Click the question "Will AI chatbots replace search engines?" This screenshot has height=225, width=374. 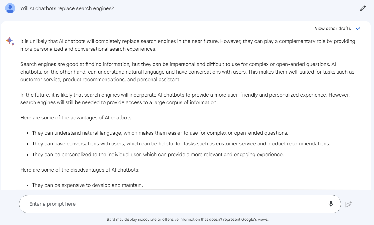[67, 8]
